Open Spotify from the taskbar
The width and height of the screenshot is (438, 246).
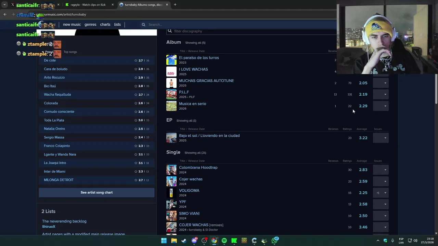click(224, 241)
